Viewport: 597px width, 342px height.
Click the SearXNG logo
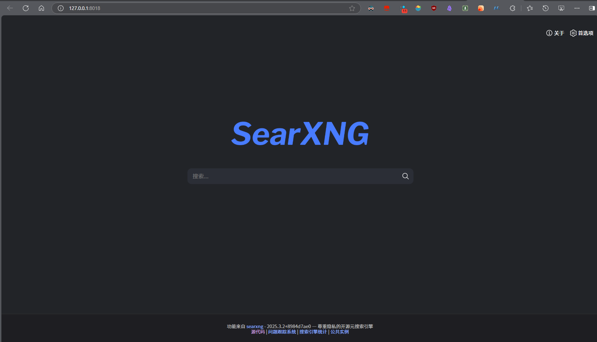point(300,134)
